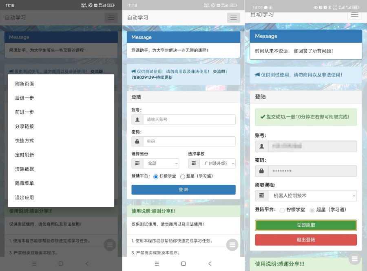Click the list icon next to 选择学校 dropdown

click(194, 163)
